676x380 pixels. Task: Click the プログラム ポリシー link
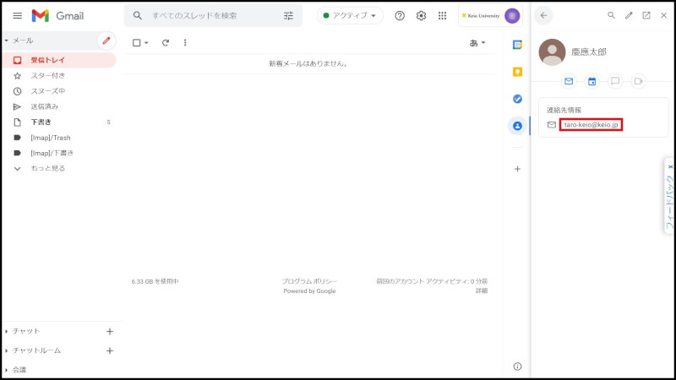[309, 281]
